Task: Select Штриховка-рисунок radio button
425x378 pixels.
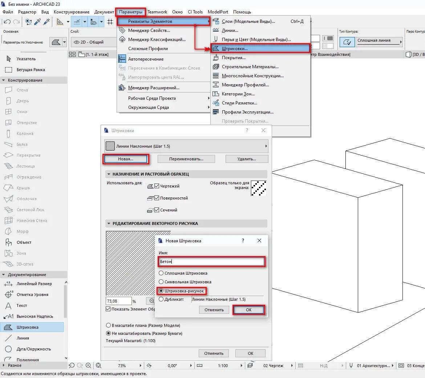Action: pos(161,291)
